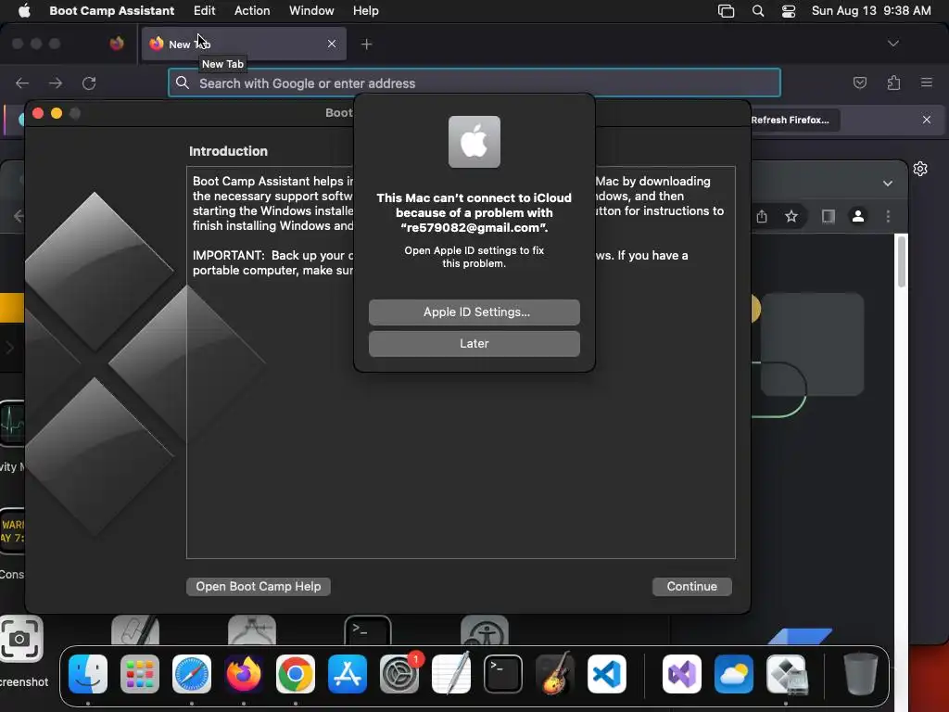Open Spotlight search in menu bar

tap(758, 11)
